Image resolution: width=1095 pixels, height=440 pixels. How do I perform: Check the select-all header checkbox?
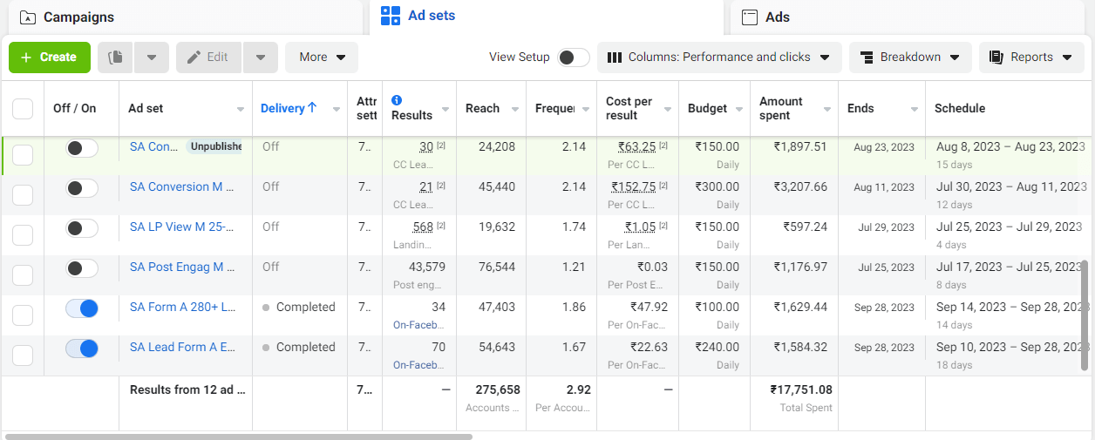[x=23, y=109]
